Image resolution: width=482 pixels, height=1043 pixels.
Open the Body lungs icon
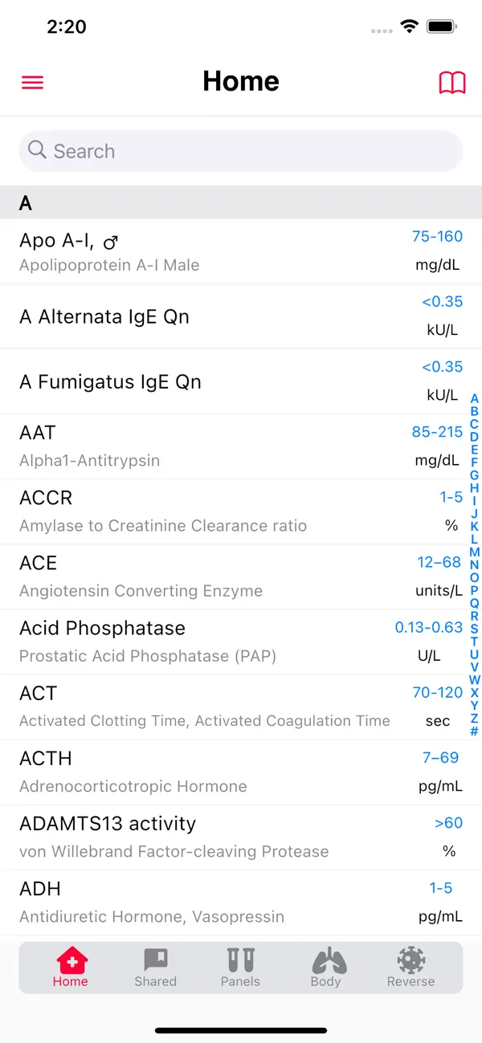click(x=326, y=959)
